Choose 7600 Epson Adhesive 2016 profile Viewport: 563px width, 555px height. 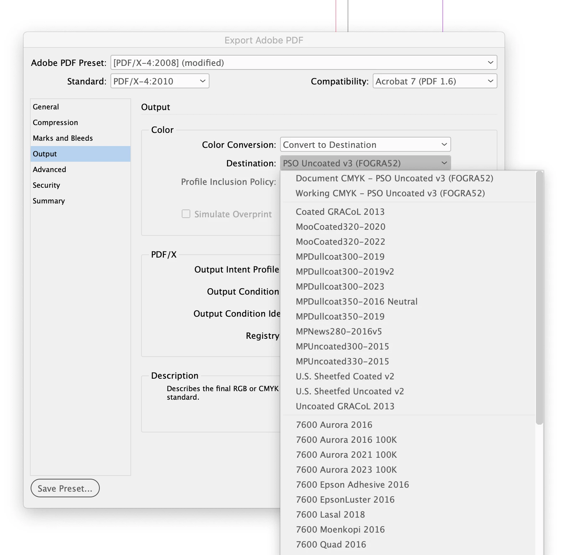[408, 484]
